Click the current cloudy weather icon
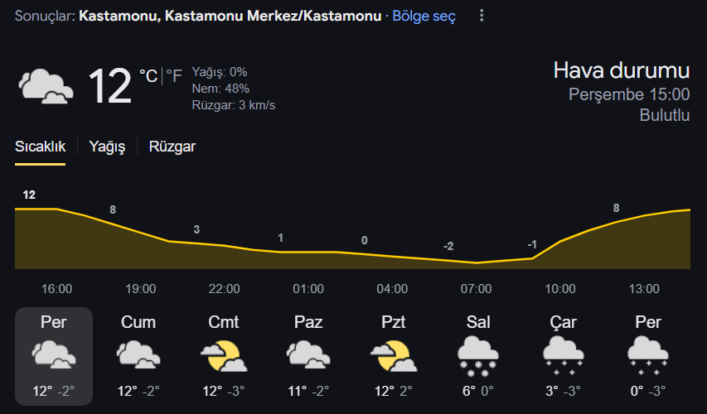Viewport: 707px width, 414px height. tap(46, 86)
